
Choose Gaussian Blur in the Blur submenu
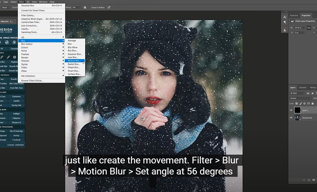coord(75,54)
